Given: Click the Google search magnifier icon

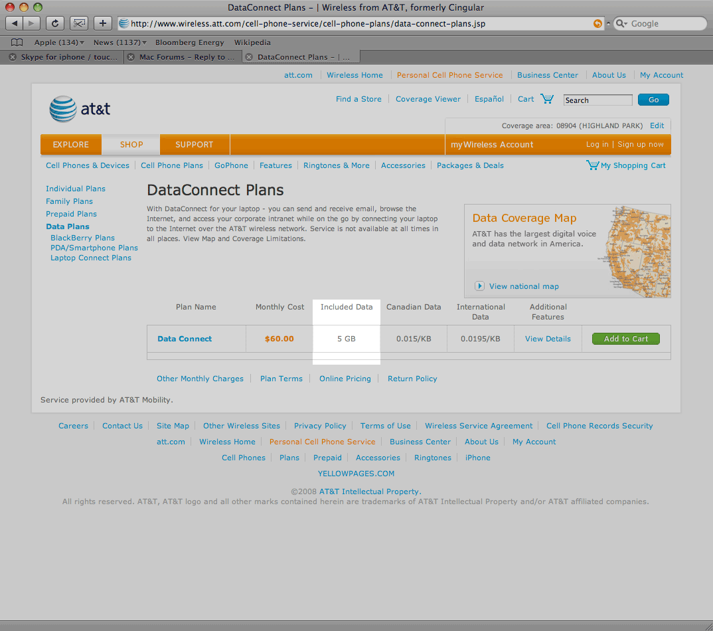Looking at the screenshot, I should tap(620, 24).
